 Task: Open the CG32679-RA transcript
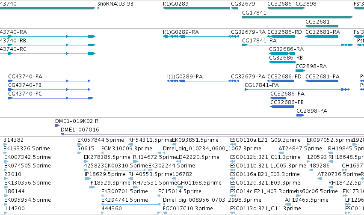[x=234, y=36]
